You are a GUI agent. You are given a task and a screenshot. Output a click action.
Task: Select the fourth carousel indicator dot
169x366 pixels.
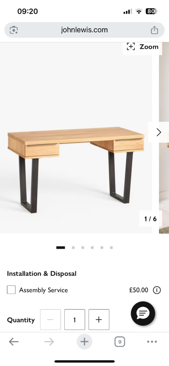[93, 247]
